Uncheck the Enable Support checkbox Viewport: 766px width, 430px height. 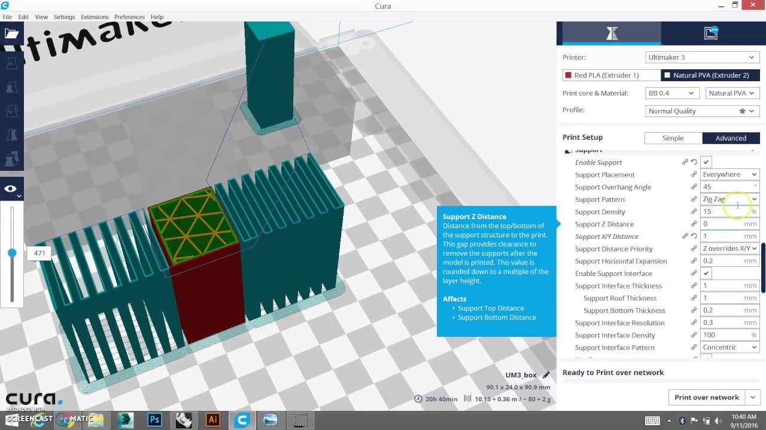[706, 162]
